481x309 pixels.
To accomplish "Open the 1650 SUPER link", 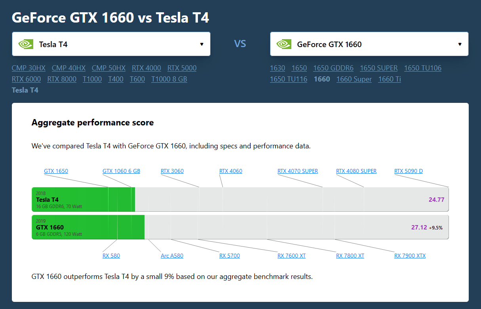I will click(x=379, y=68).
